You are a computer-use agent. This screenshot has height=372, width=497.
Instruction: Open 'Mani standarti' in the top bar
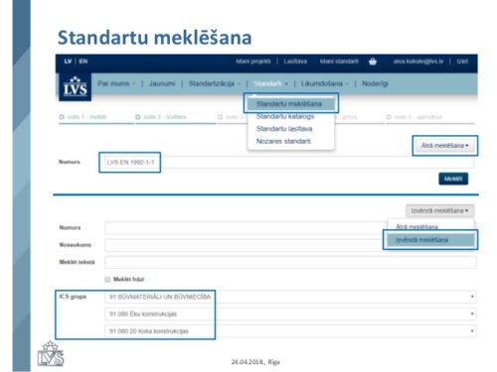pos(339,62)
